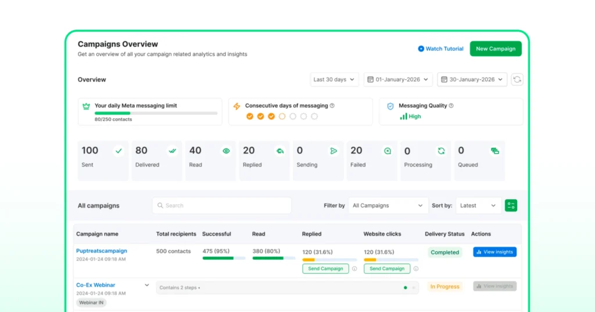The image size is (595, 312).
Task: Click the daily Meta messaging limit progress bar
Action: coord(156,113)
